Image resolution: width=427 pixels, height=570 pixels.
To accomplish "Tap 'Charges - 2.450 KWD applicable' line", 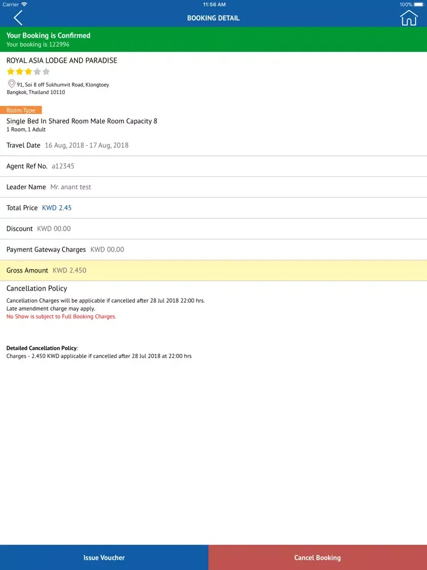I will tap(99, 356).
